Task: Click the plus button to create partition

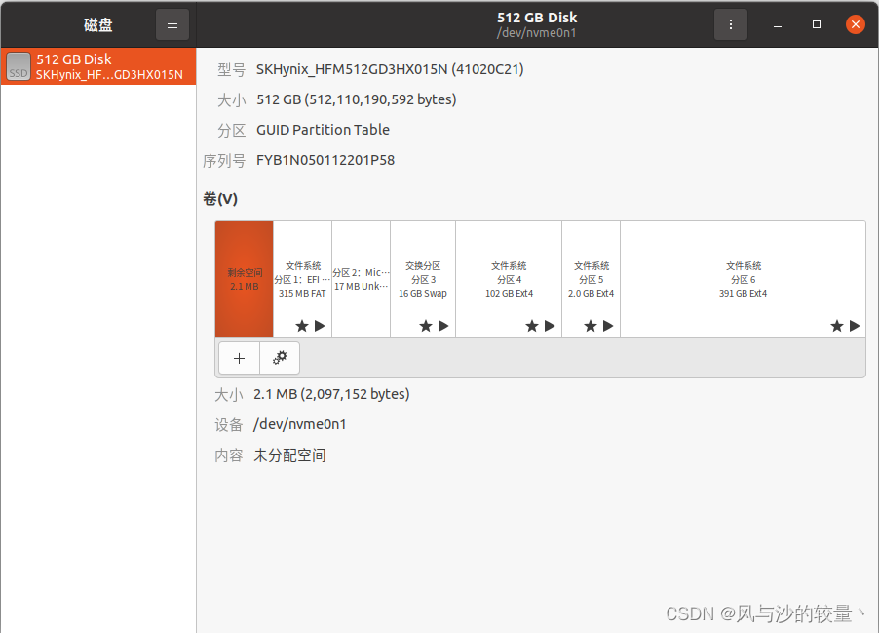Action: (240, 358)
